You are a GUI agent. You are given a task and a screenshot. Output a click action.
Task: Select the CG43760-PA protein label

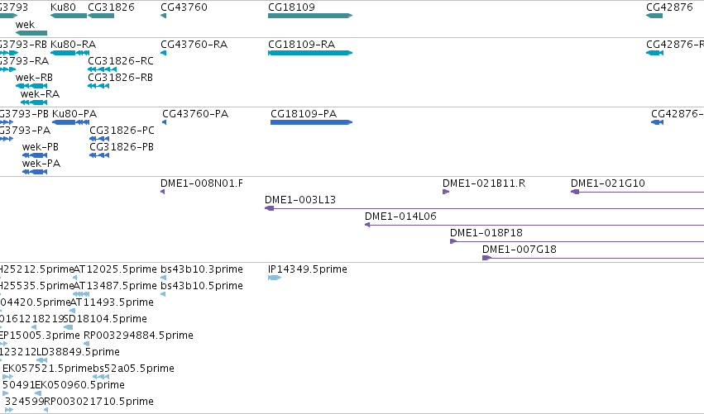coord(195,114)
